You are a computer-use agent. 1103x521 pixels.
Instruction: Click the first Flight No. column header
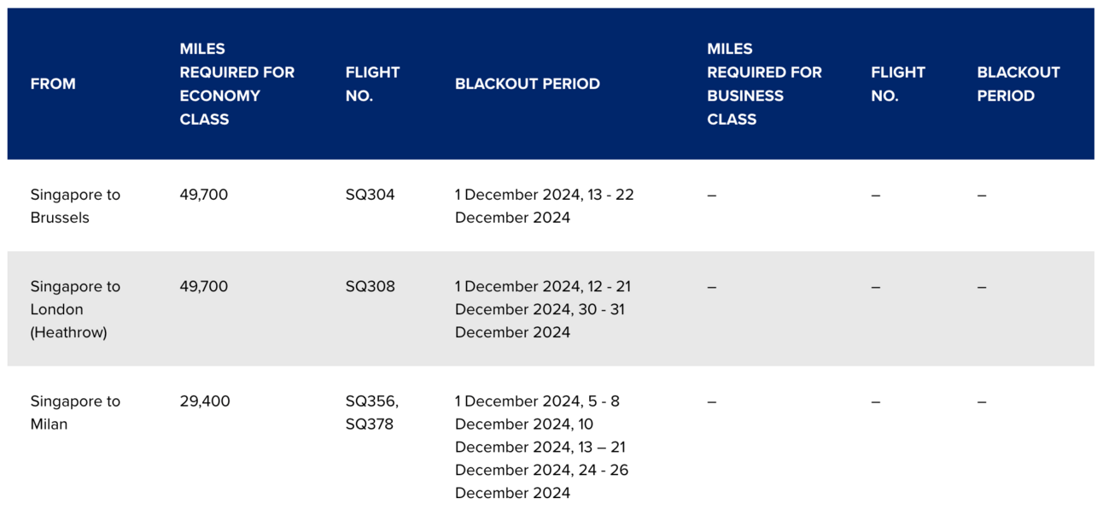(x=373, y=84)
